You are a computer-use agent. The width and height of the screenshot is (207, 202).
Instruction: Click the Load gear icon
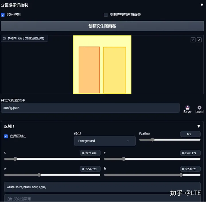(199, 108)
